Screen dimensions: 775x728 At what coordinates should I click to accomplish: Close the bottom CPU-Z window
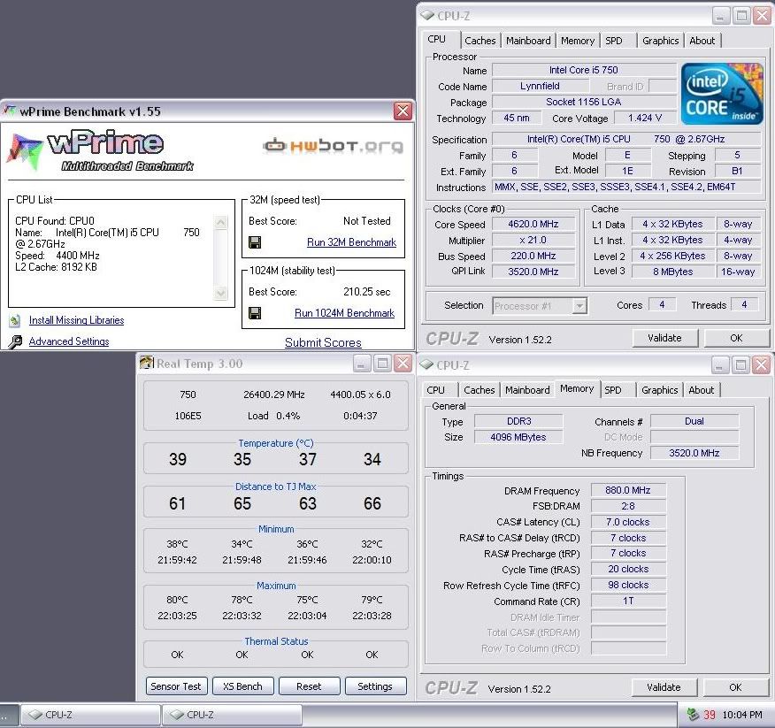762,365
